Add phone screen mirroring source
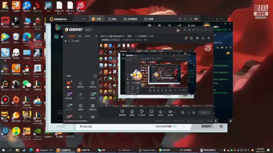The image size is (273, 153). pos(142,113)
